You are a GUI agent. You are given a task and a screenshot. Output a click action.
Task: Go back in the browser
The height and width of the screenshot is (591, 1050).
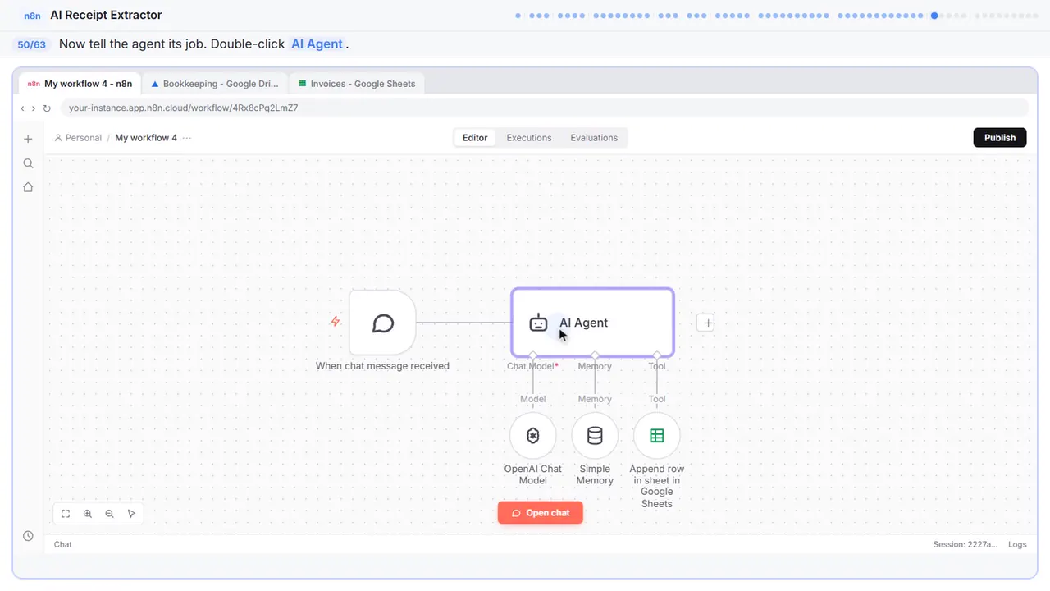[x=23, y=108]
